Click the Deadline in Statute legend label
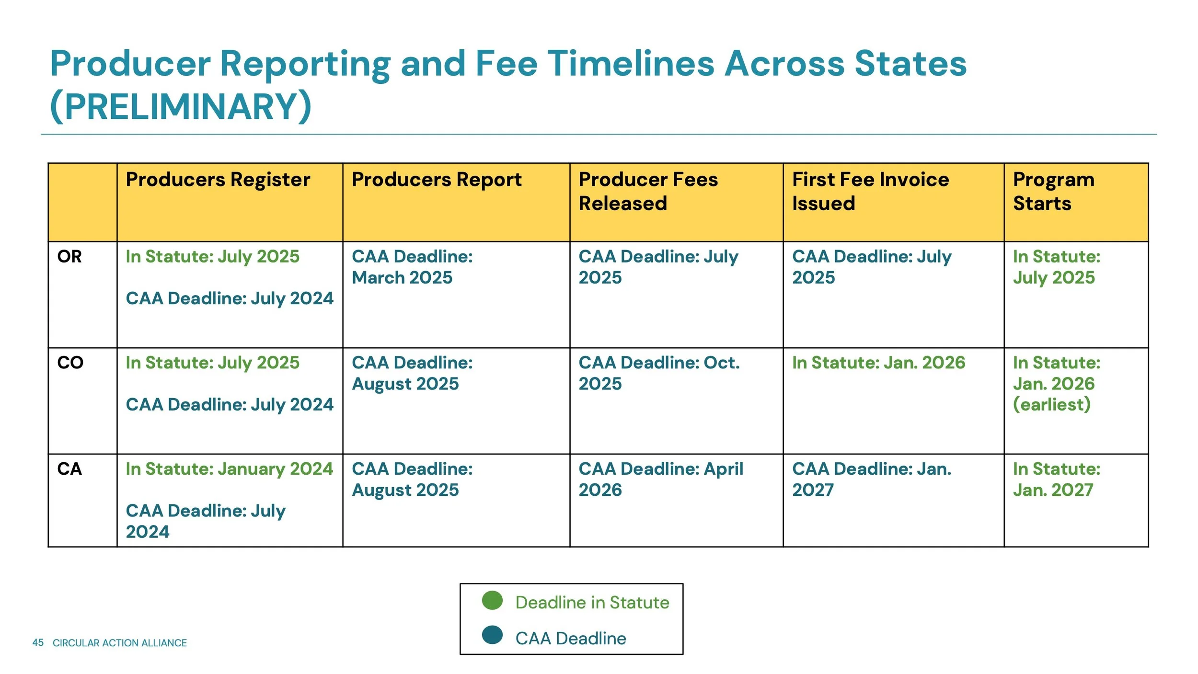1198x674 pixels. tap(592, 602)
